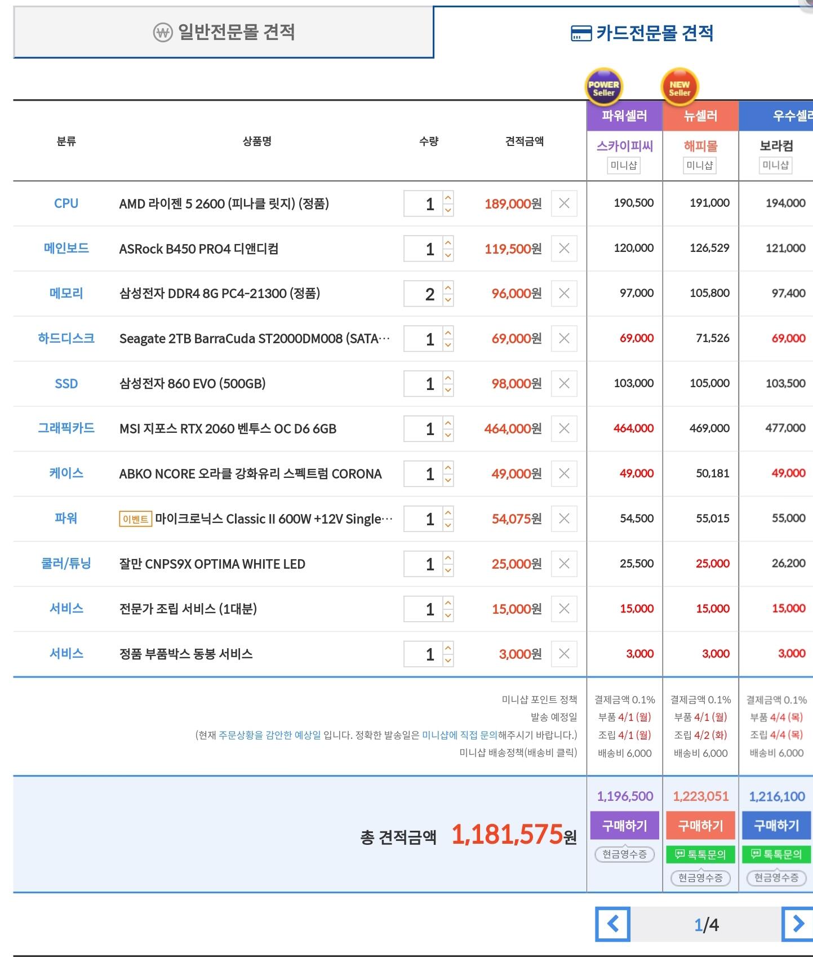Screen dimensions: 813x957
Task: Open the 해피몰 seller link
Action: click(x=701, y=146)
